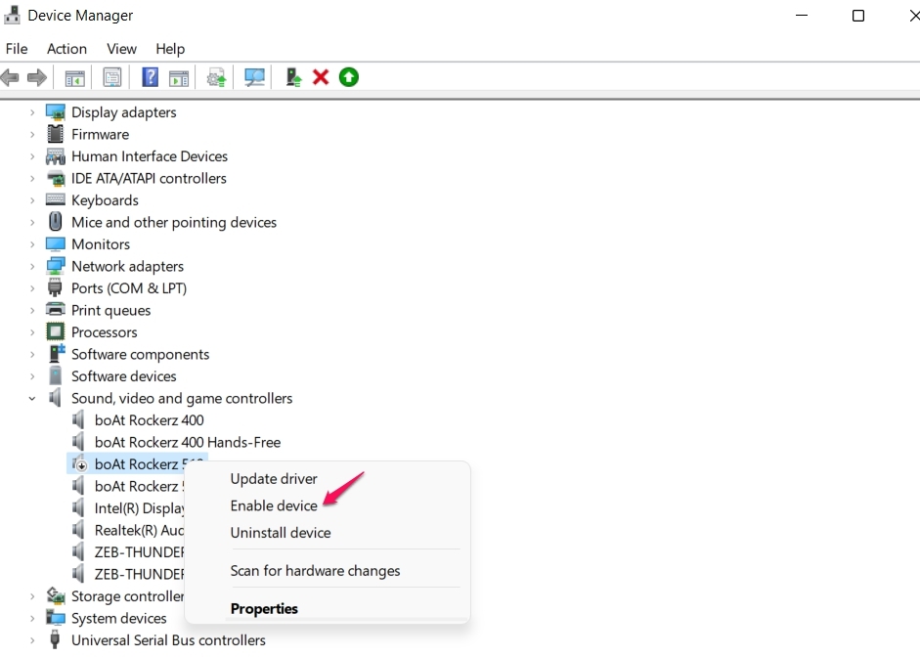This screenshot has width=920, height=657.
Task: Choose Scan for hardware changes in menu
Action: (315, 571)
